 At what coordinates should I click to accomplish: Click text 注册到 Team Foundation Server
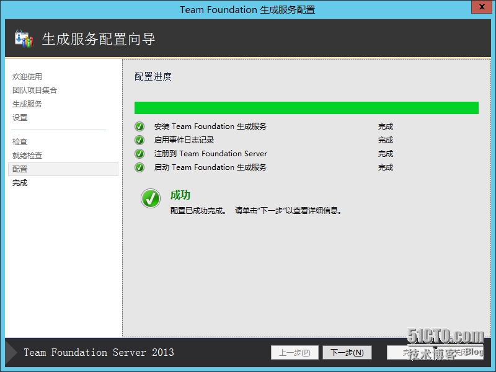[x=211, y=154]
